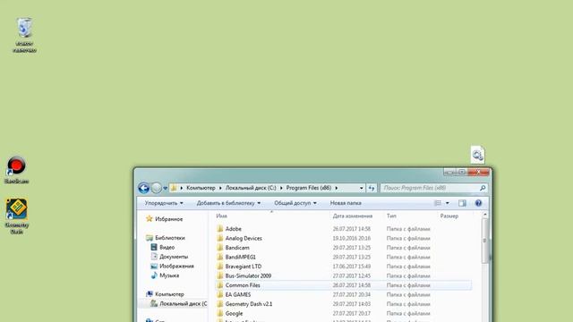Click the Избранное star icon
Viewport: 573px width, 322px height.
(150, 218)
